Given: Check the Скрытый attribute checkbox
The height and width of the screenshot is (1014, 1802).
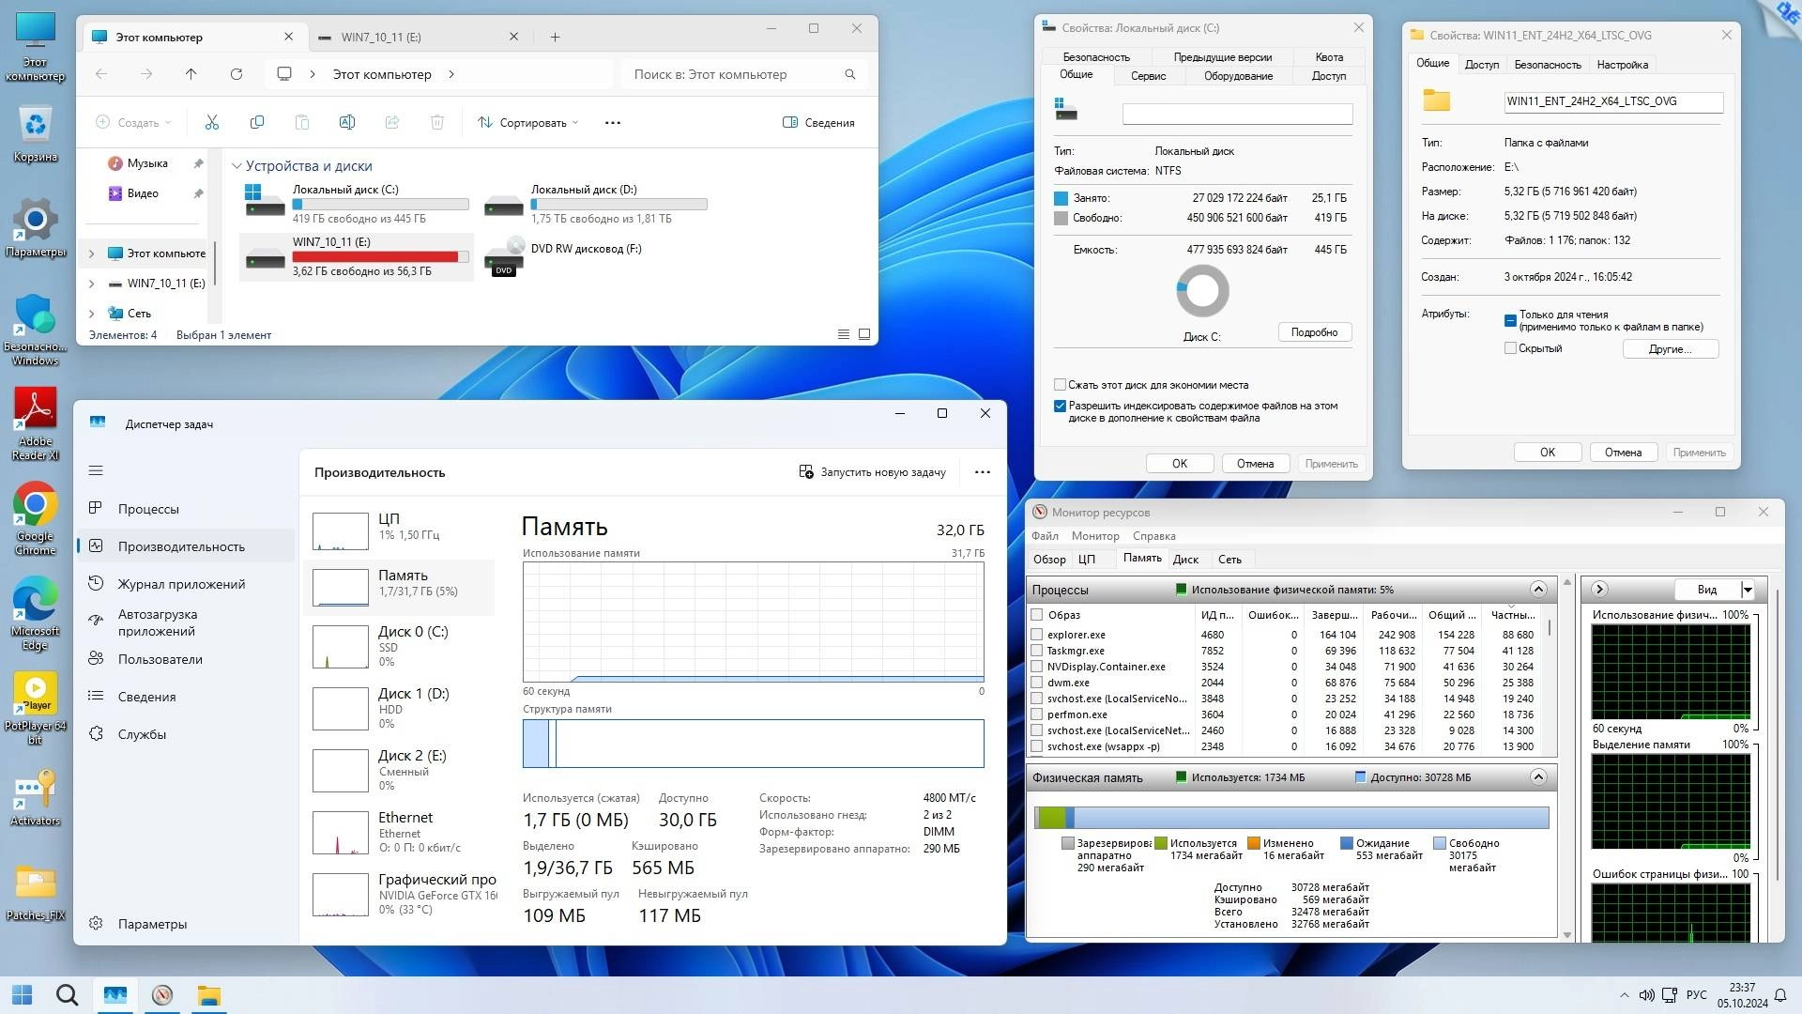Looking at the screenshot, I should pyautogui.click(x=1511, y=348).
